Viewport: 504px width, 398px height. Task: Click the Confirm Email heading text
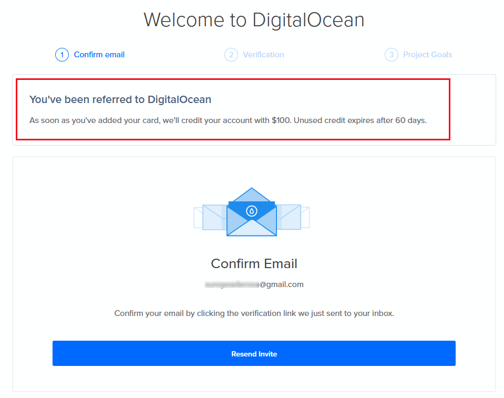point(254,263)
